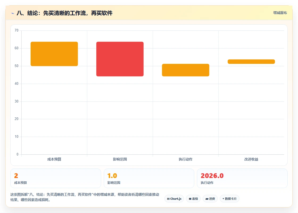Click the data card showing value 1.0
Image resolution: width=298 pixels, height=213 pixels.
pos(149,178)
